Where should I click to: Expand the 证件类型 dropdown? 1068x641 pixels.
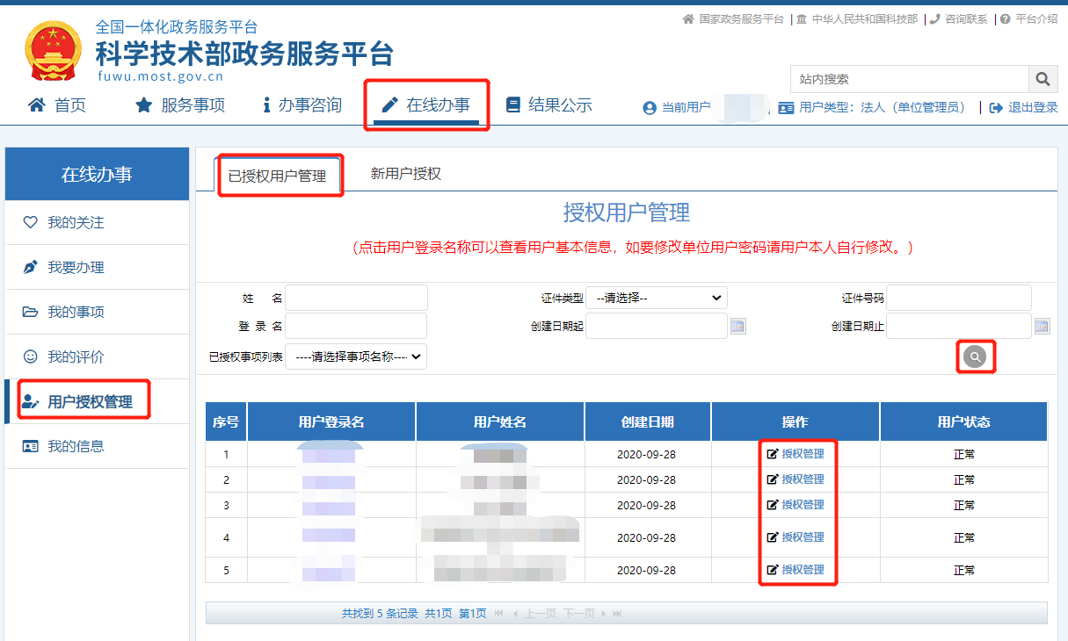(657, 298)
